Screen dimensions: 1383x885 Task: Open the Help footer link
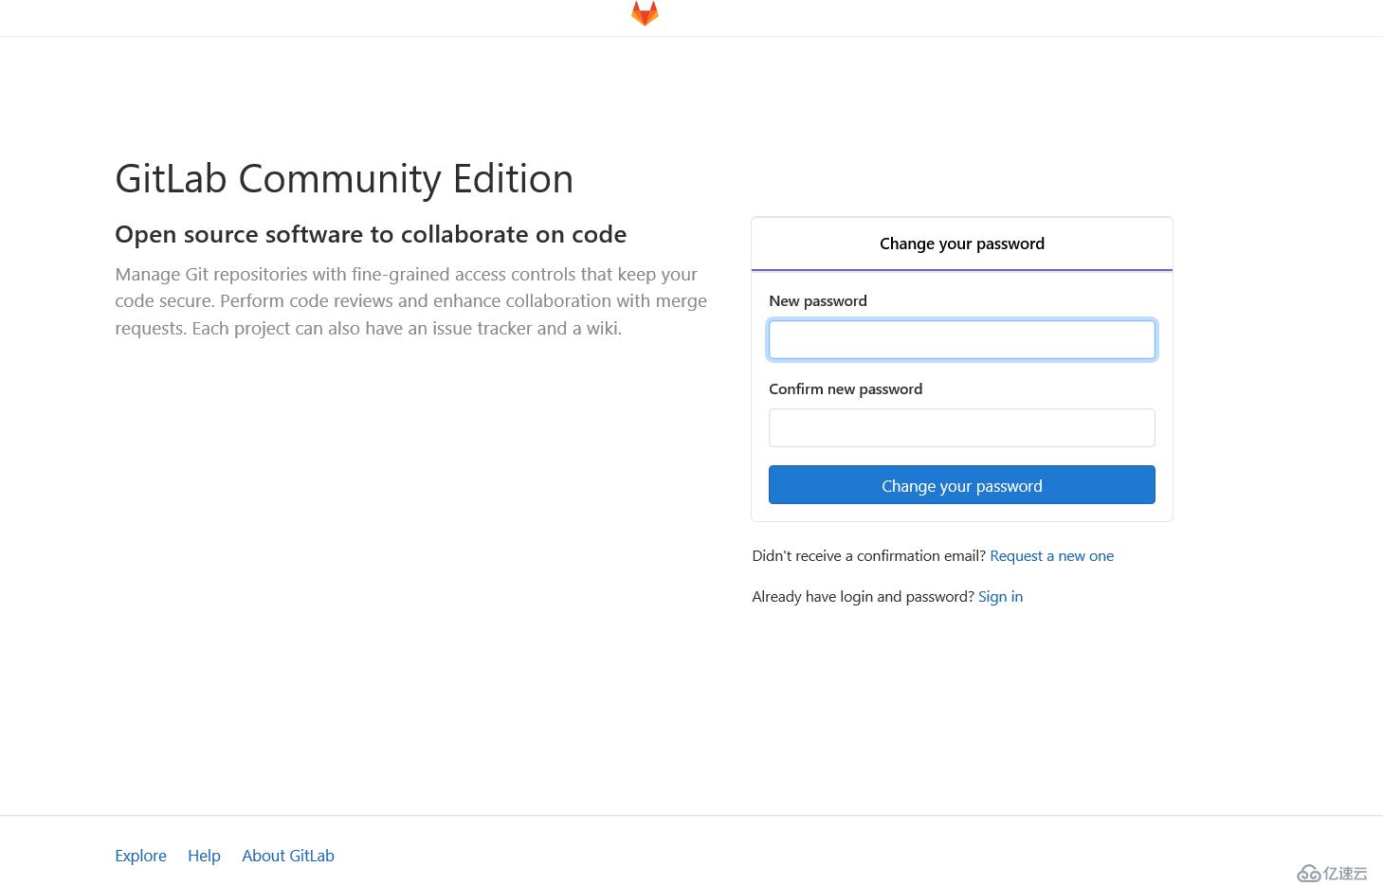coord(204,856)
